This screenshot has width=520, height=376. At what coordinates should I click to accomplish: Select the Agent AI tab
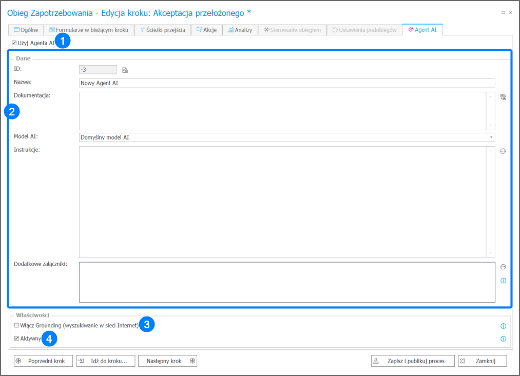tap(422, 29)
